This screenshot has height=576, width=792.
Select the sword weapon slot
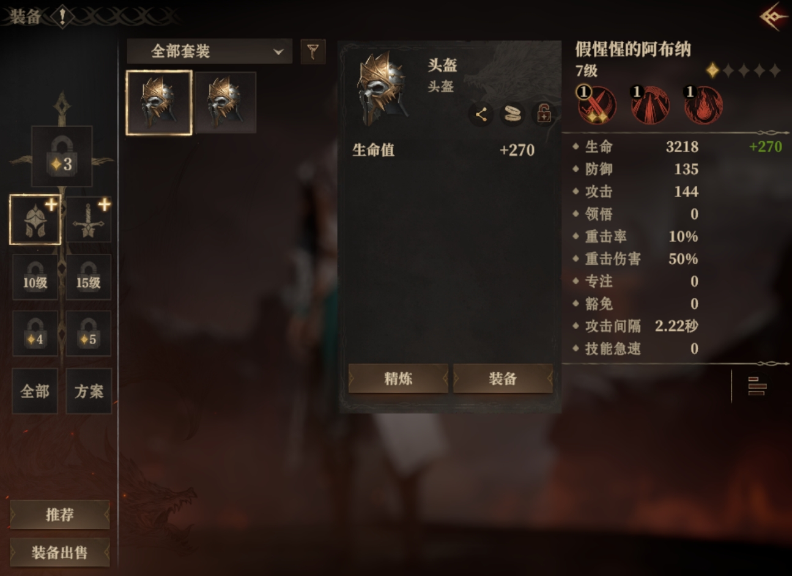[89, 220]
